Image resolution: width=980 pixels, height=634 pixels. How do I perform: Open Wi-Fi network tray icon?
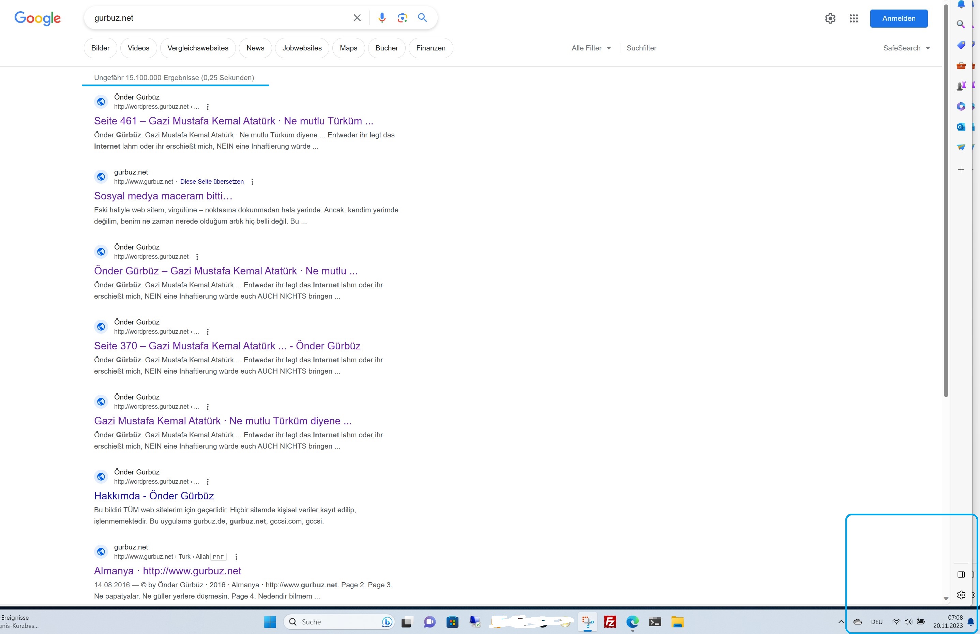coord(895,622)
